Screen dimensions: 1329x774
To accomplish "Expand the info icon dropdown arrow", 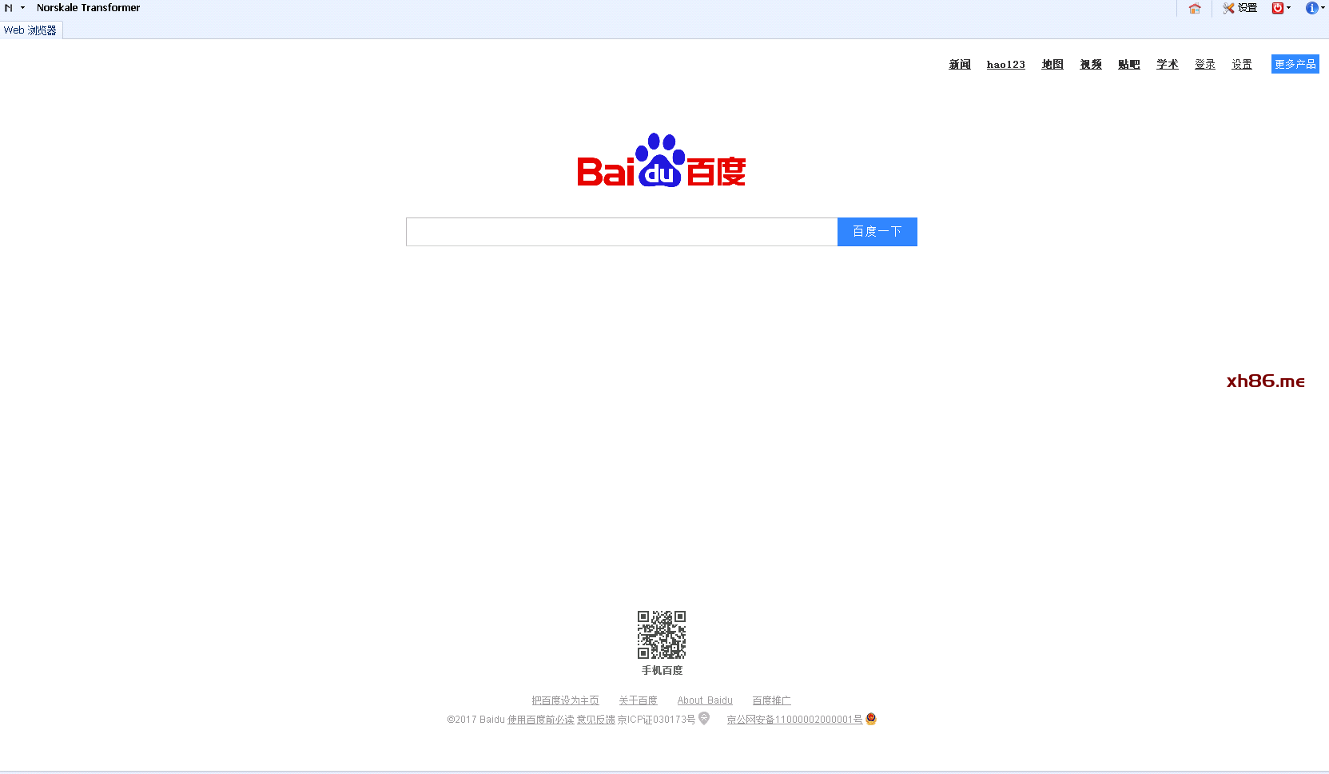I will pyautogui.click(x=1323, y=8).
